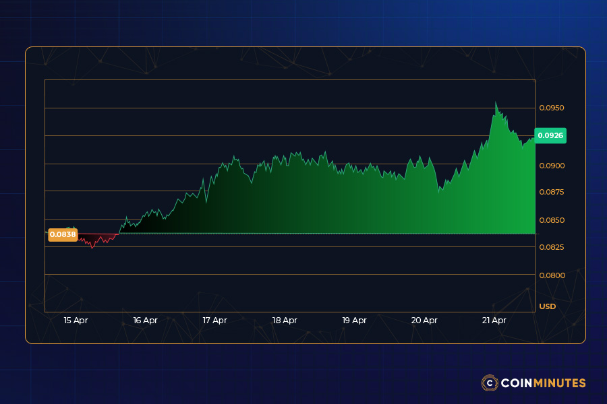Click the 0.0900 price level label
Viewport: 607px width, 404px height.
coord(554,166)
